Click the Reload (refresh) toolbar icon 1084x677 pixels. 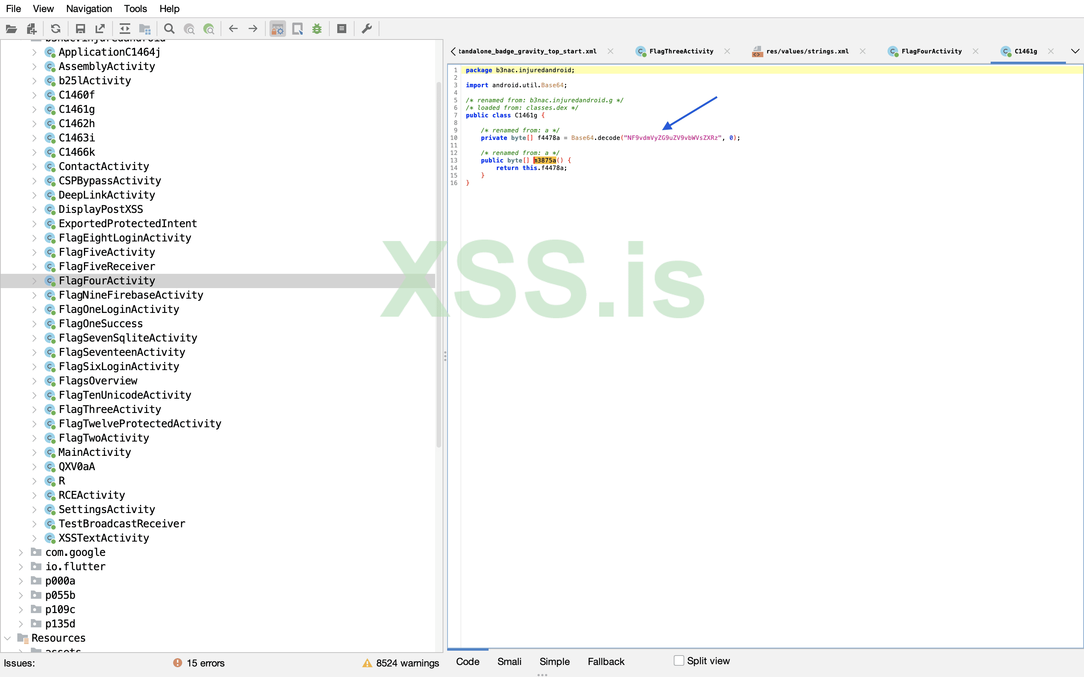(56, 29)
